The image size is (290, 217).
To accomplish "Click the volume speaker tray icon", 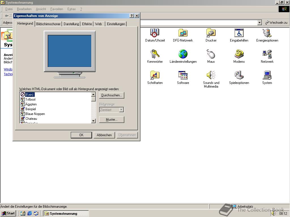I will point(274,214).
